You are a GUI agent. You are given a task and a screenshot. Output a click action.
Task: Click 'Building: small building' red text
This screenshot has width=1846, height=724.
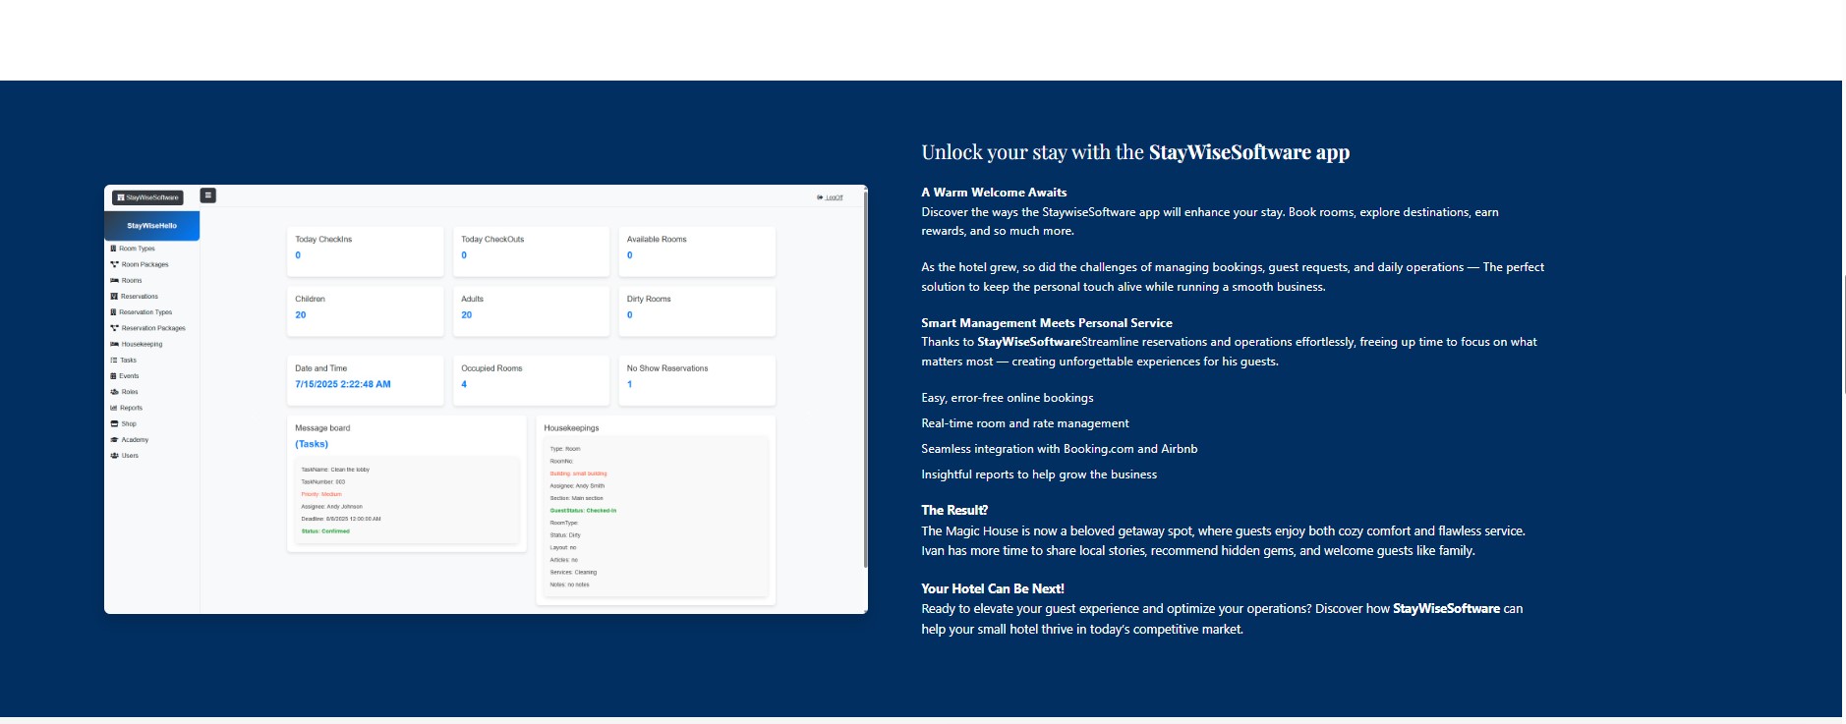pyautogui.click(x=578, y=473)
